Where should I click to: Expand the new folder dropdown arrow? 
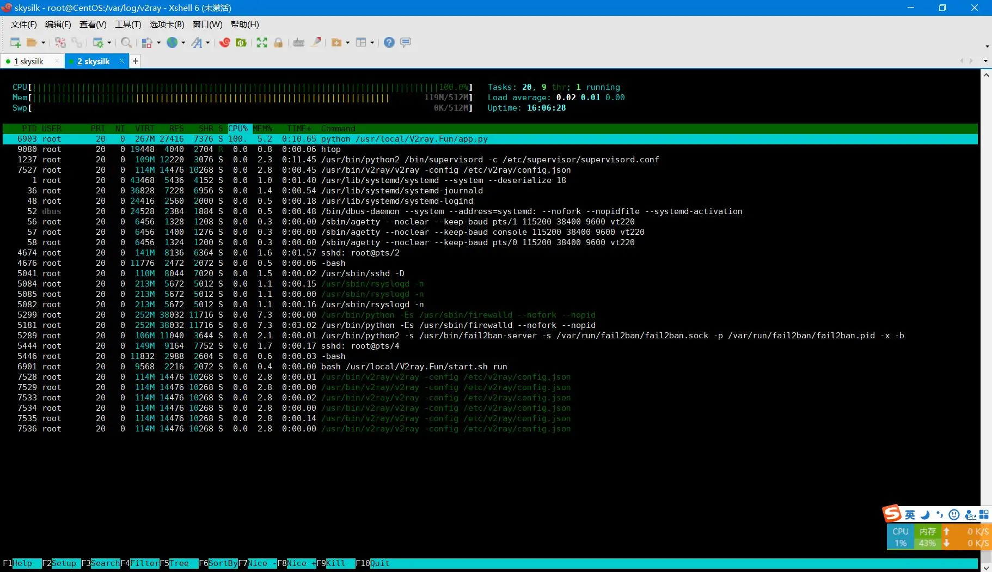click(347, 42)
